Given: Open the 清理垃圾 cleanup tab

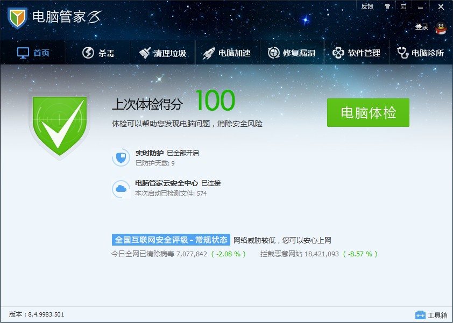Looking at the screenshot, I should click(163, 53).
